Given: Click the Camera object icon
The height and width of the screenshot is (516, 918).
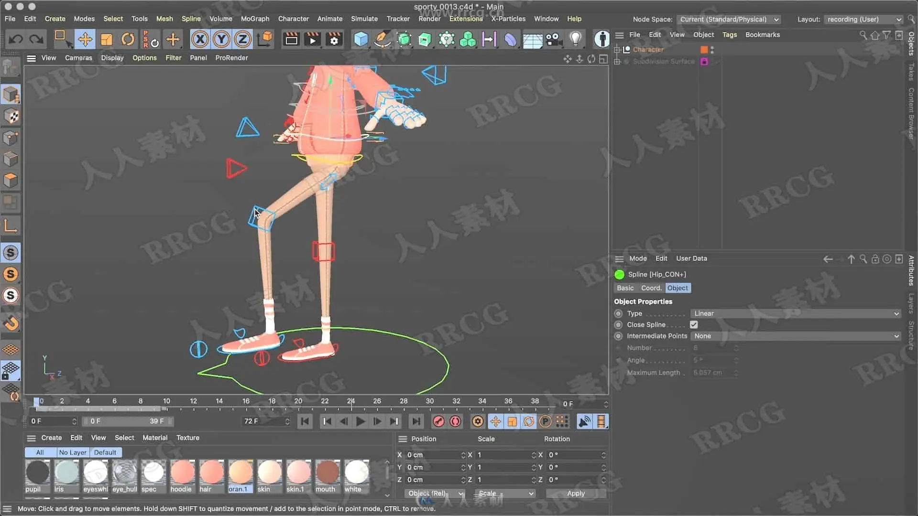Looking at the screenshot, I should (554, 39).
